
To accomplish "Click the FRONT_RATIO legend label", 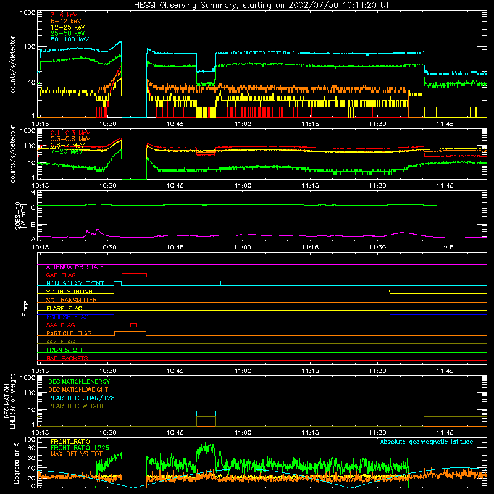I will [70, 442].
